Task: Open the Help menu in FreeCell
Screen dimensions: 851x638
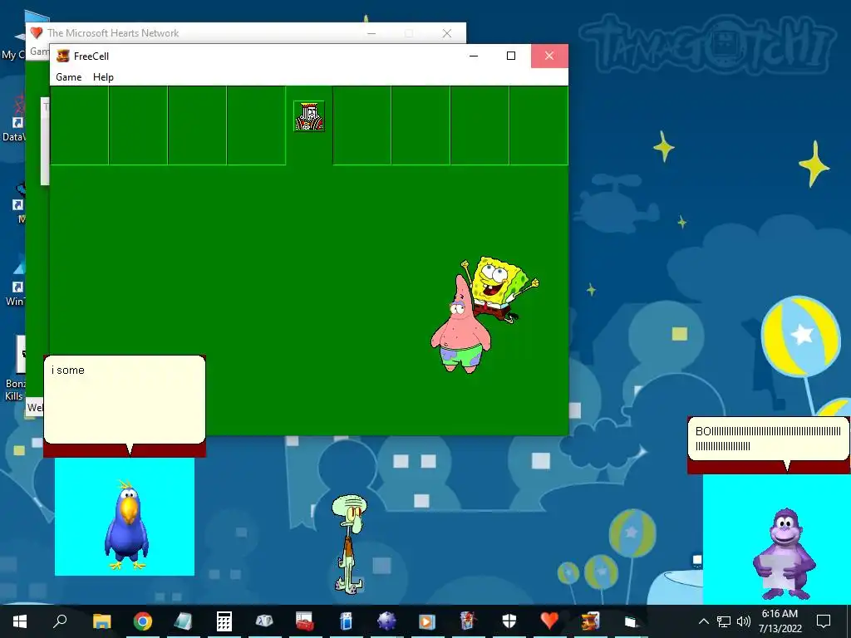Action: coord(103,77)
